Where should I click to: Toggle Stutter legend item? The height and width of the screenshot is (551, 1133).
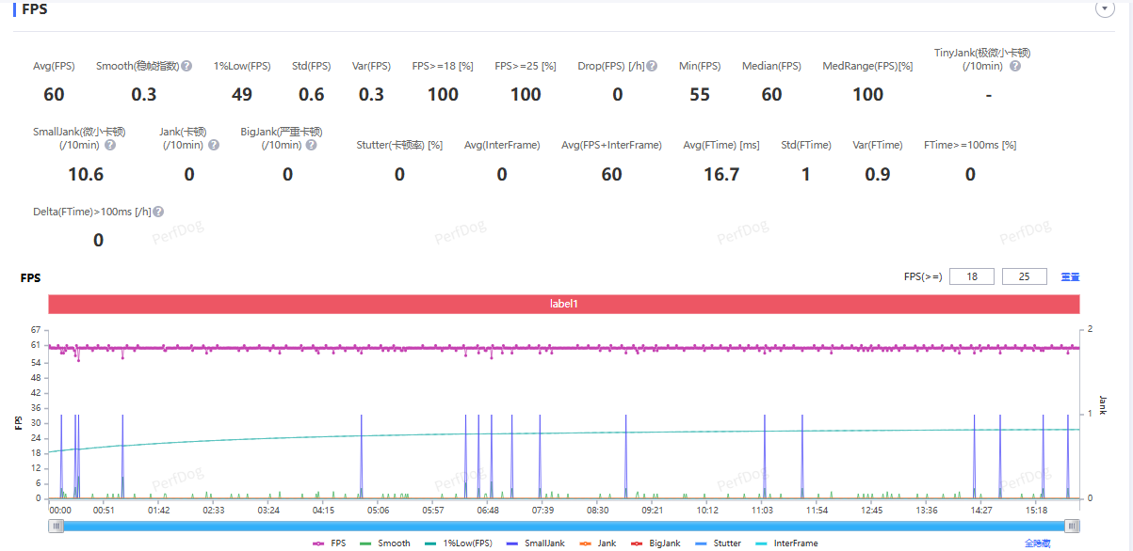(720, 543)
